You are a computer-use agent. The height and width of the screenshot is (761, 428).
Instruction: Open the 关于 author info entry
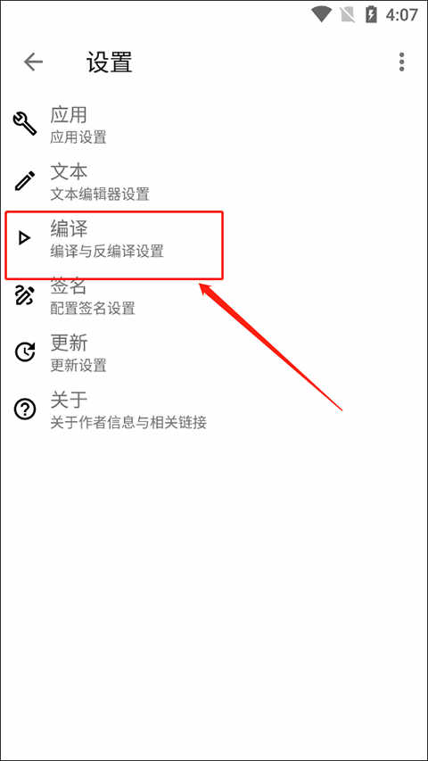(214, 410)
